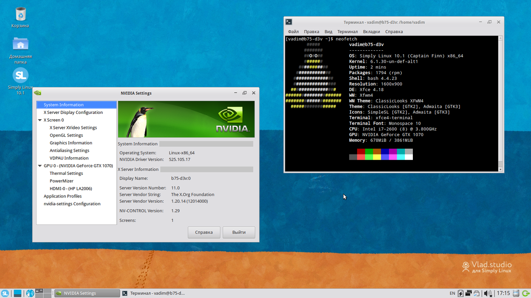The image size is (531, 298).
Task: Click the server vendor version 1.20.14 value
Action: tap(189, 201)
